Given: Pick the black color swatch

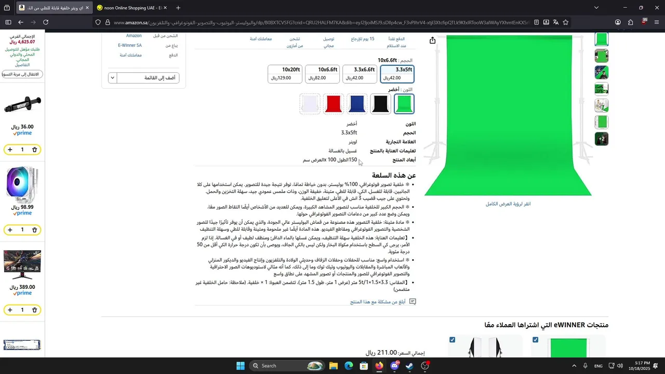Looking at the screenshot, I should pyautogui.click(x=380, y=104).
